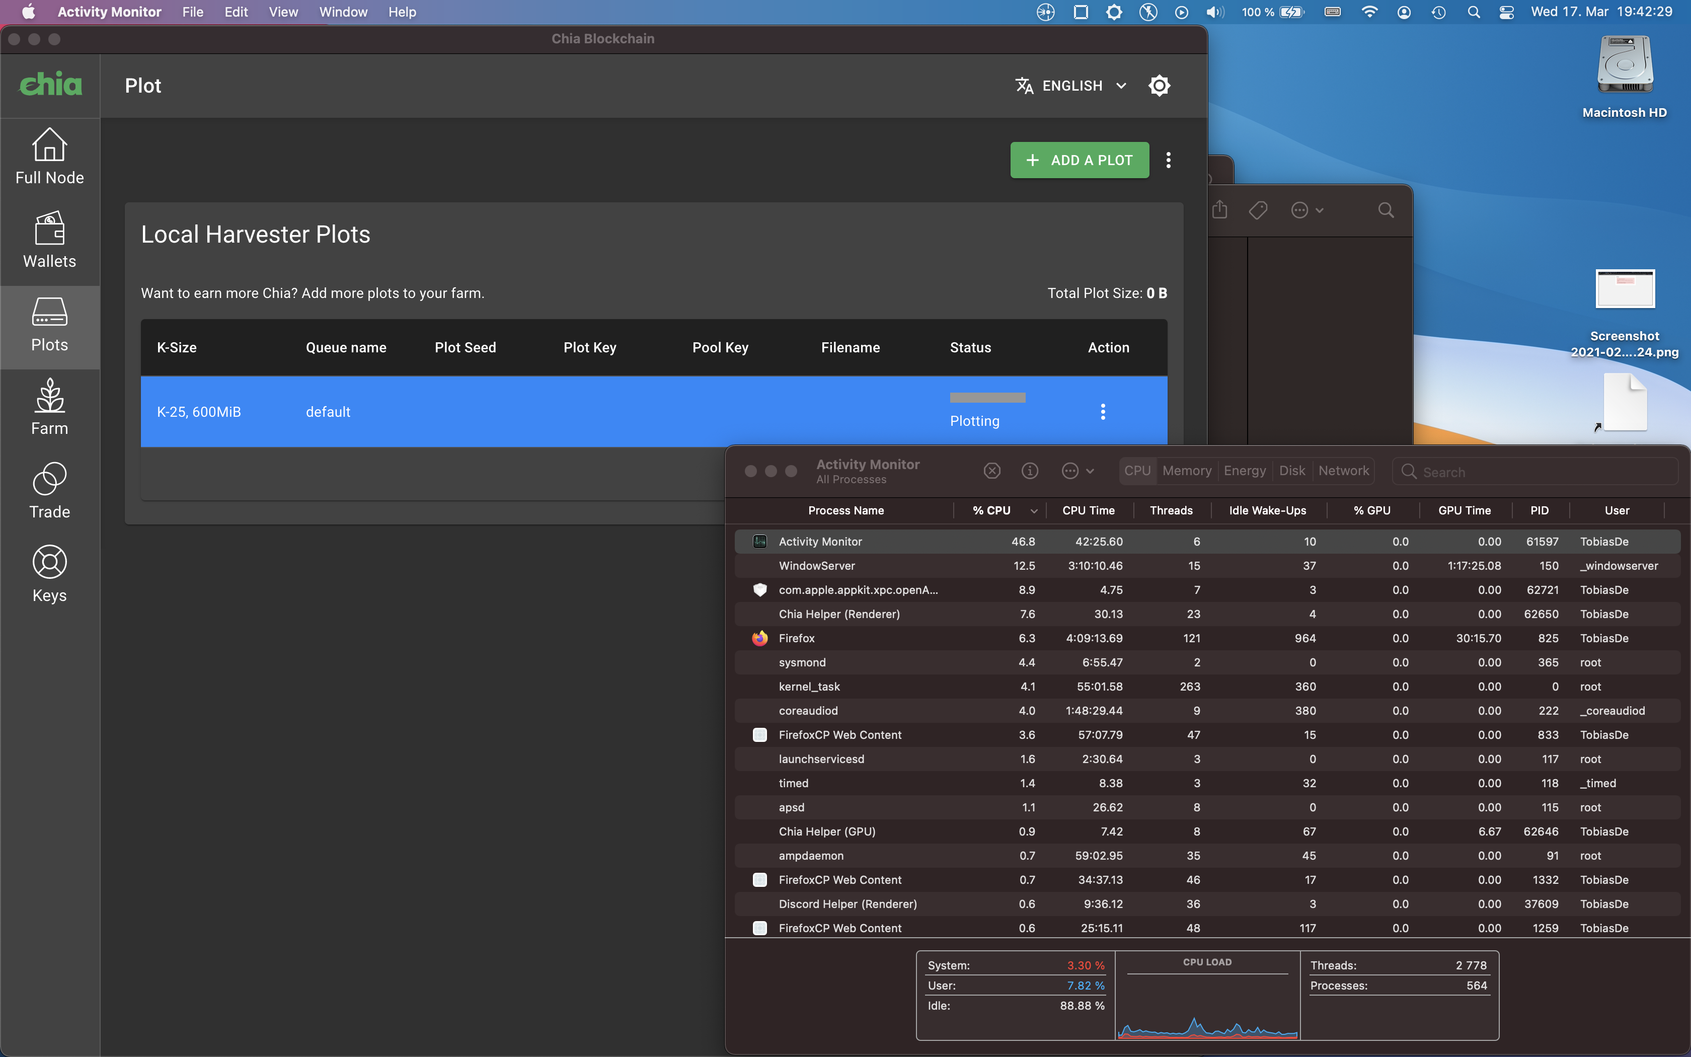Sort by the Process Name column
This screenshot has width=1691, height=1057.
pyautogui.click(x=845, y=510)
